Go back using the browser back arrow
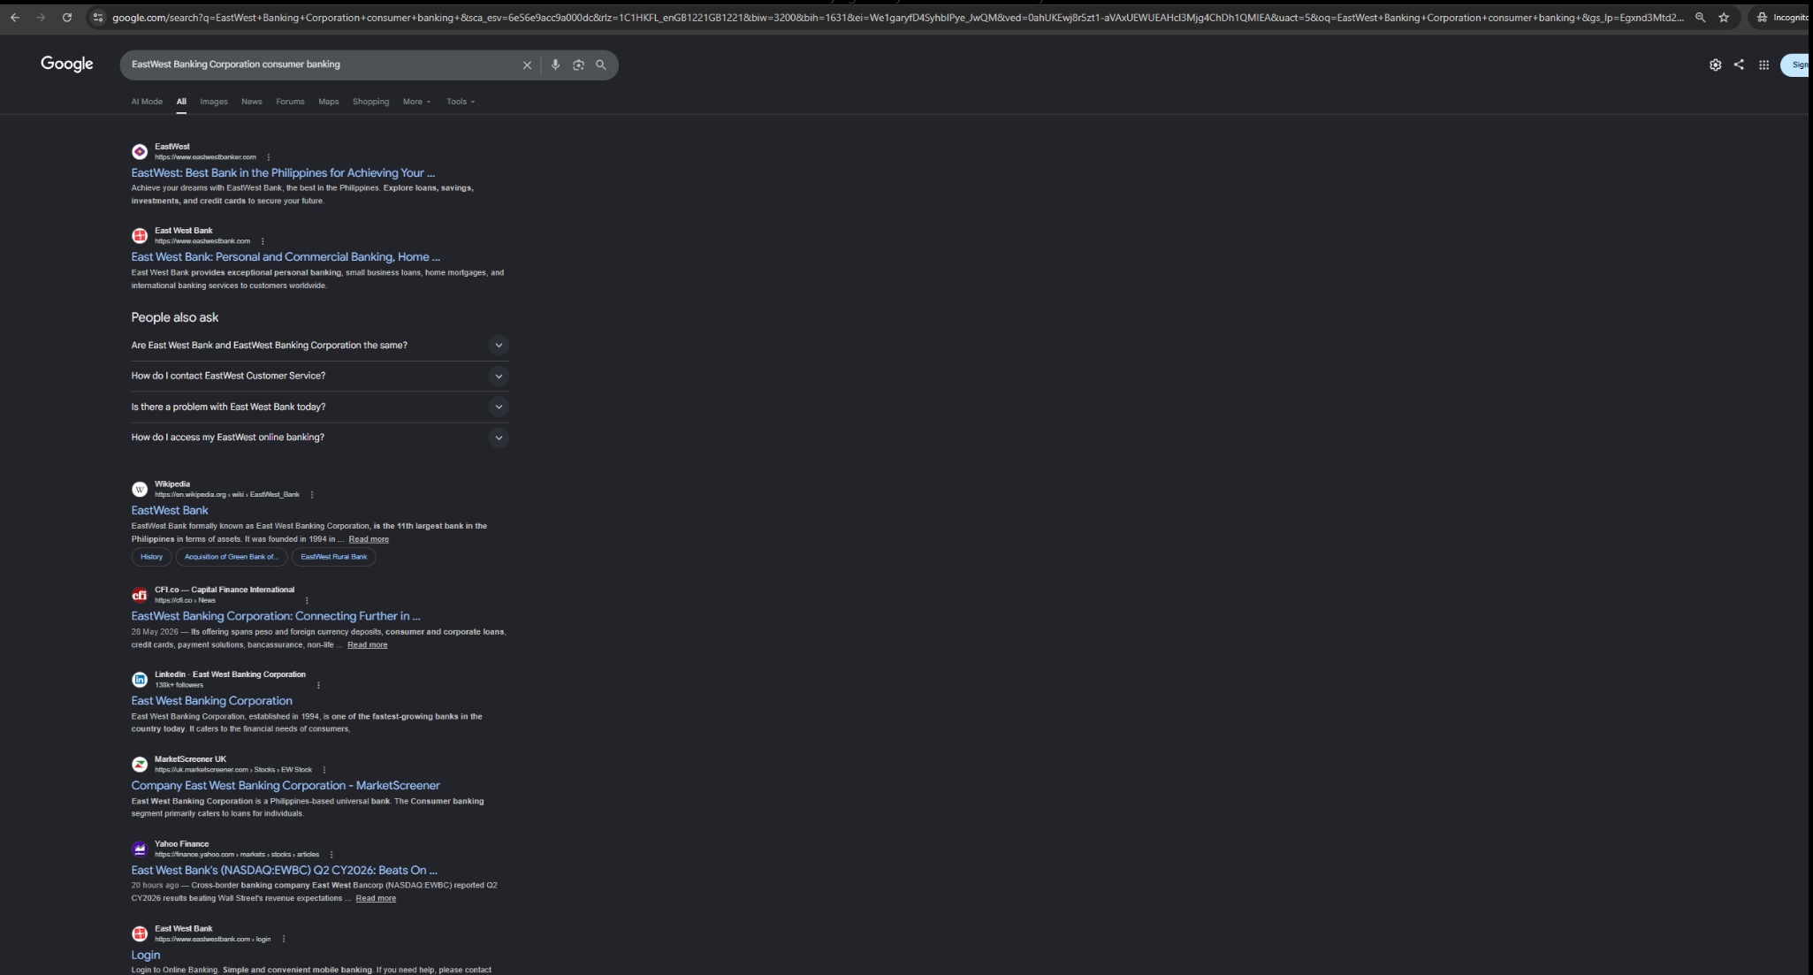This screenshot has height=975, width=1813. (x=15, y=17)
